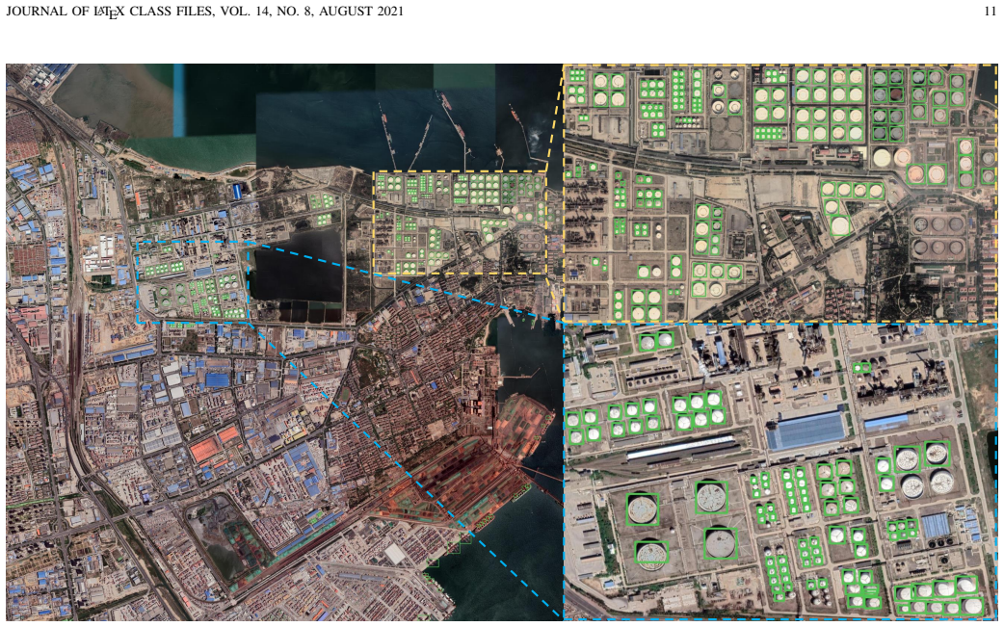
Task: Click the page number 11
Action: coord(990,11)
